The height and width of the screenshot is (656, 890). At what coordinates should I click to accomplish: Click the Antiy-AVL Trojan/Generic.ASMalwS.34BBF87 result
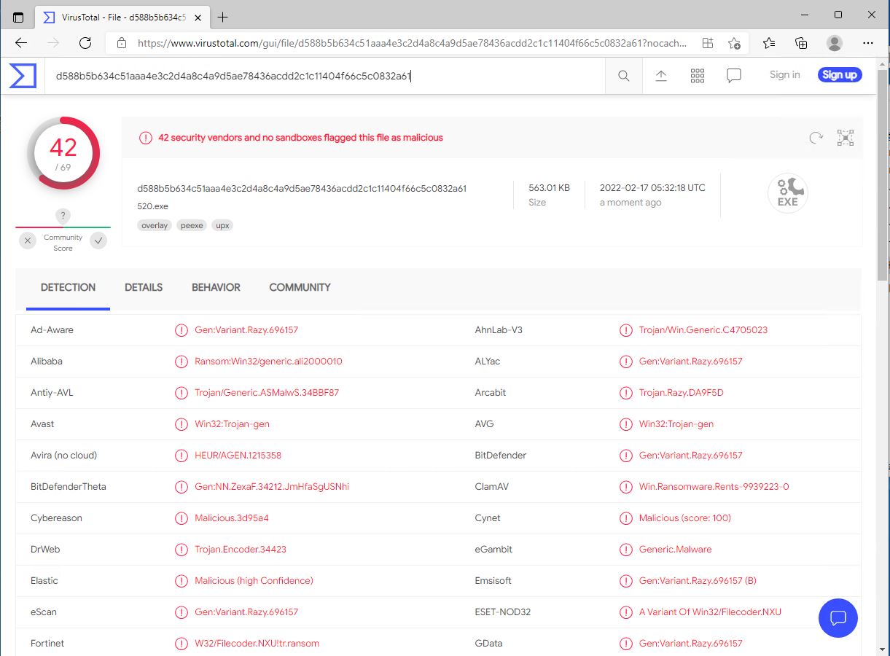click(x=267, y=393)
